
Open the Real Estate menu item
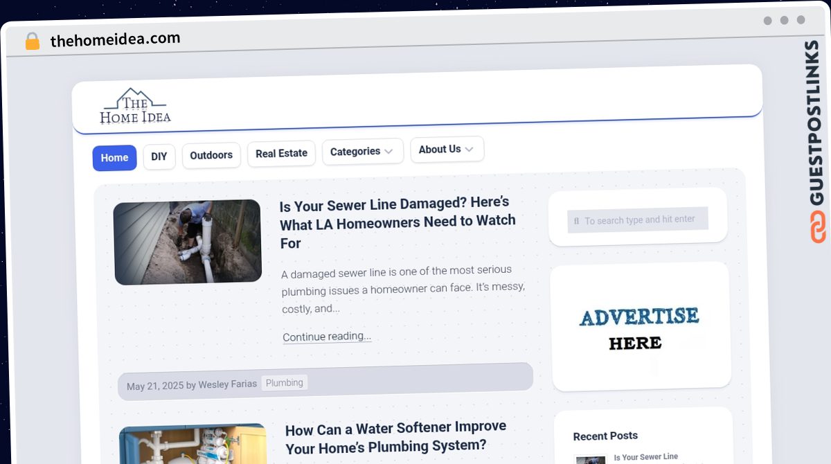(281, 154)
